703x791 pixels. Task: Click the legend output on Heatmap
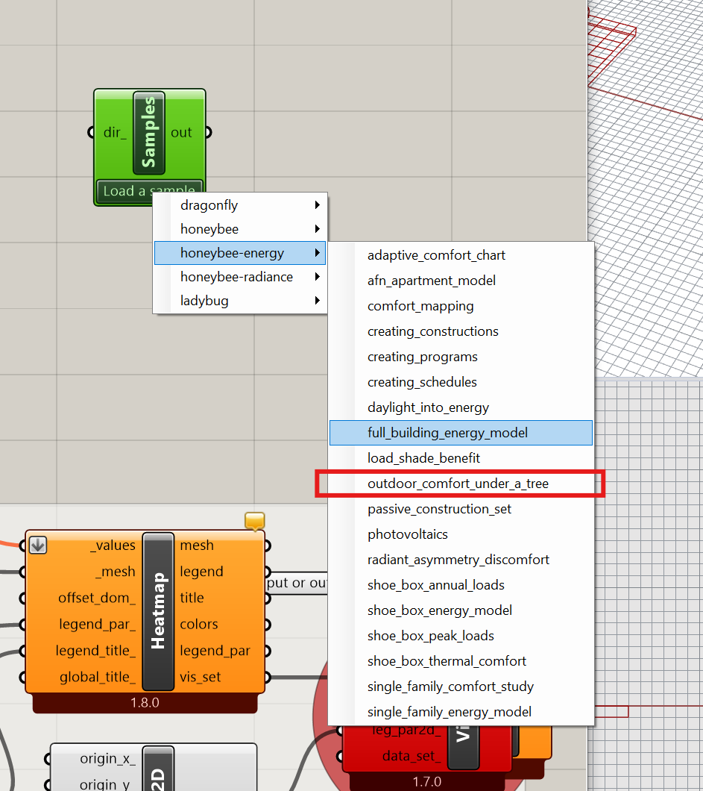click(x=201, y=572)
